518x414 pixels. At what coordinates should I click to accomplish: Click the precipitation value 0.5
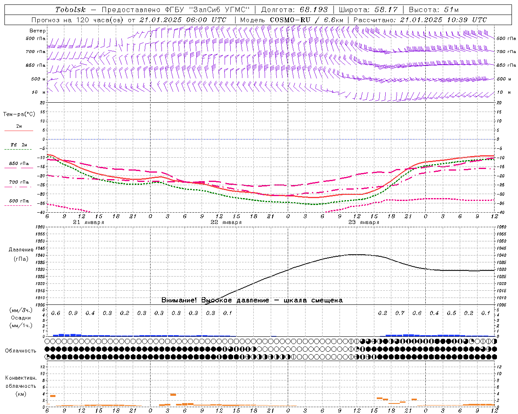451,313
